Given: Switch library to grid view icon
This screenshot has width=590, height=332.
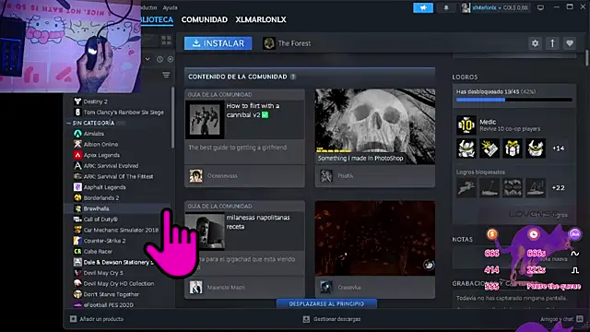Looking at the screenshot, I should pos(166,41).
